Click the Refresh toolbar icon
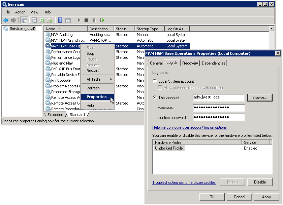Screen dimensions: 283x205 coord(42,20)
